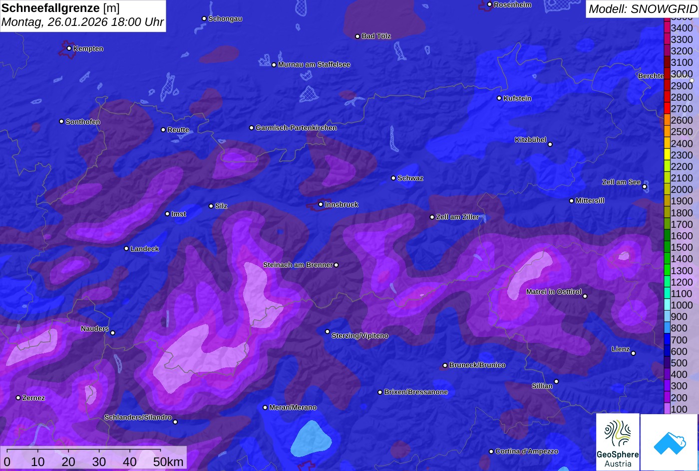Select the 2800 m legend color swatch
699x471 pixels.
[667, 97]
